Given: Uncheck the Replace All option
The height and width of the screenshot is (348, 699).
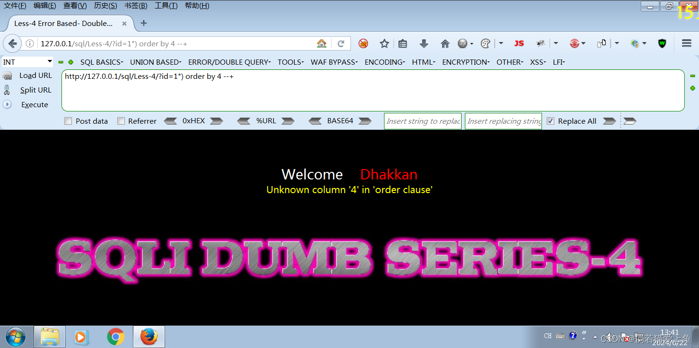Looking at the screenshot, I should (550, 121).
